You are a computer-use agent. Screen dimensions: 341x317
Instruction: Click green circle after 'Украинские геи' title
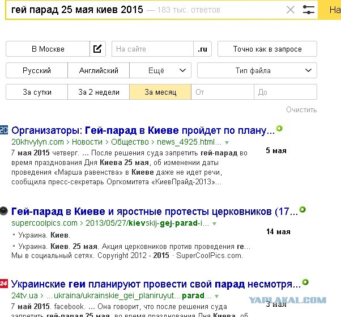pyautogui.click(x=305, y=282)
